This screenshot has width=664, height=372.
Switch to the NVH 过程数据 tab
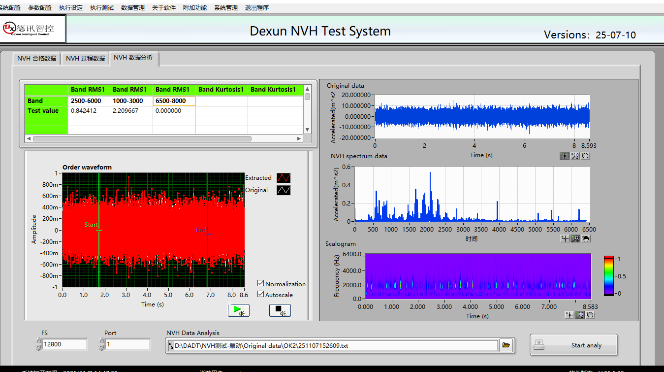85,58
